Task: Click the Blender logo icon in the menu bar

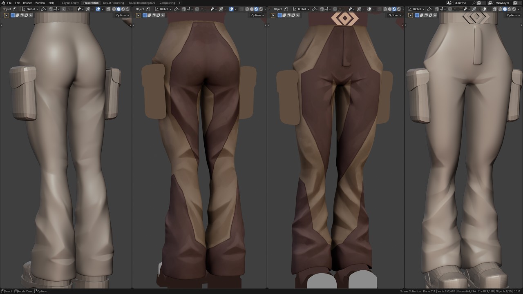Action: coord(3,3)
